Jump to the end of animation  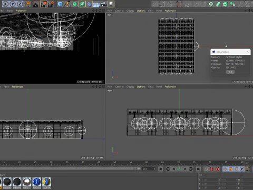click(198, 169)
